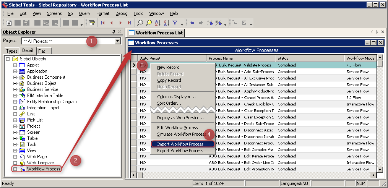Go to the previous record

pos(112,23)
